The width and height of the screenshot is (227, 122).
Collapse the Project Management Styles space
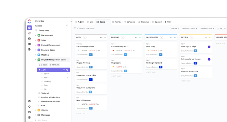tap(36, 60)
